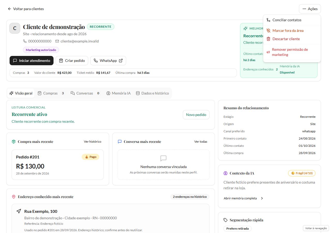Click the Voltar para clientes link
The image size is (331, 233).
tap(26, 9)
